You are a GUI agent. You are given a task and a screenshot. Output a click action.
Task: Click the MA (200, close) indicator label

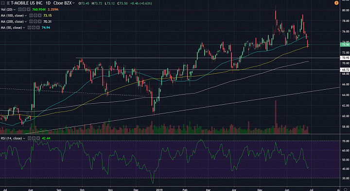tap(12, 22)
